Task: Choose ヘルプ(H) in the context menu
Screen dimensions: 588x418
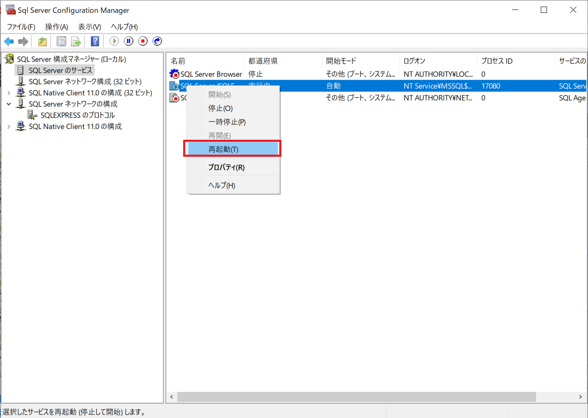Action: [233, 185]
